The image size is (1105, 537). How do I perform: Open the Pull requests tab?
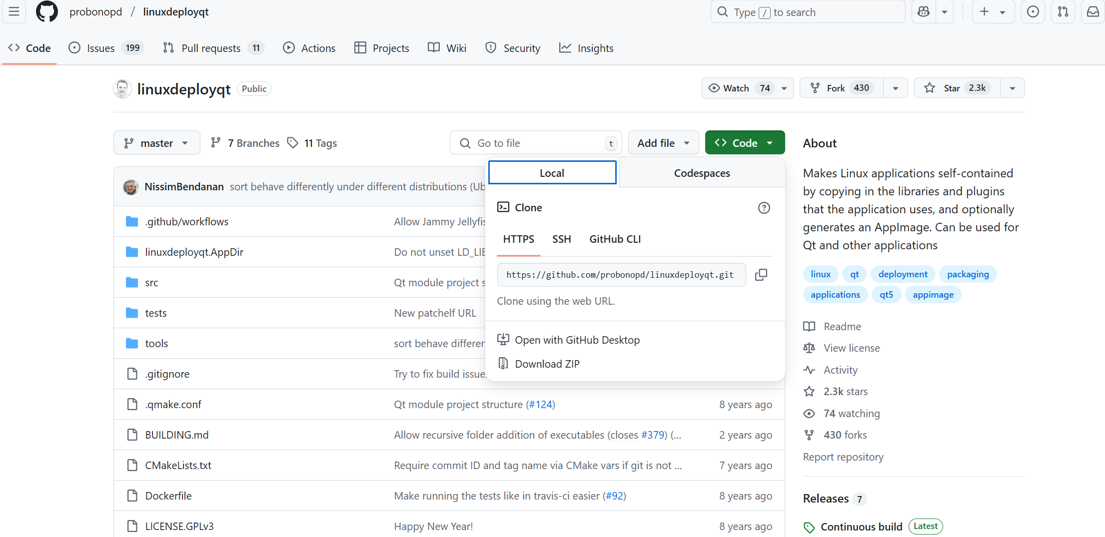click(x=213, y=48)
